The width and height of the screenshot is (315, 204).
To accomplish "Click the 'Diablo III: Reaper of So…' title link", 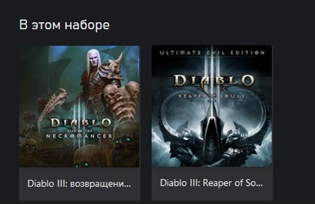I will [x=211, y=183].
